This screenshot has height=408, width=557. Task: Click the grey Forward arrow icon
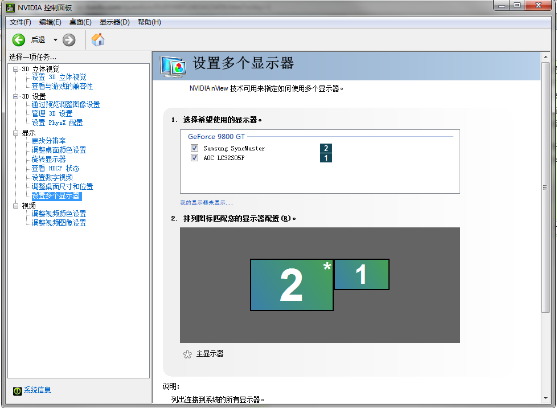pos(69,40)
